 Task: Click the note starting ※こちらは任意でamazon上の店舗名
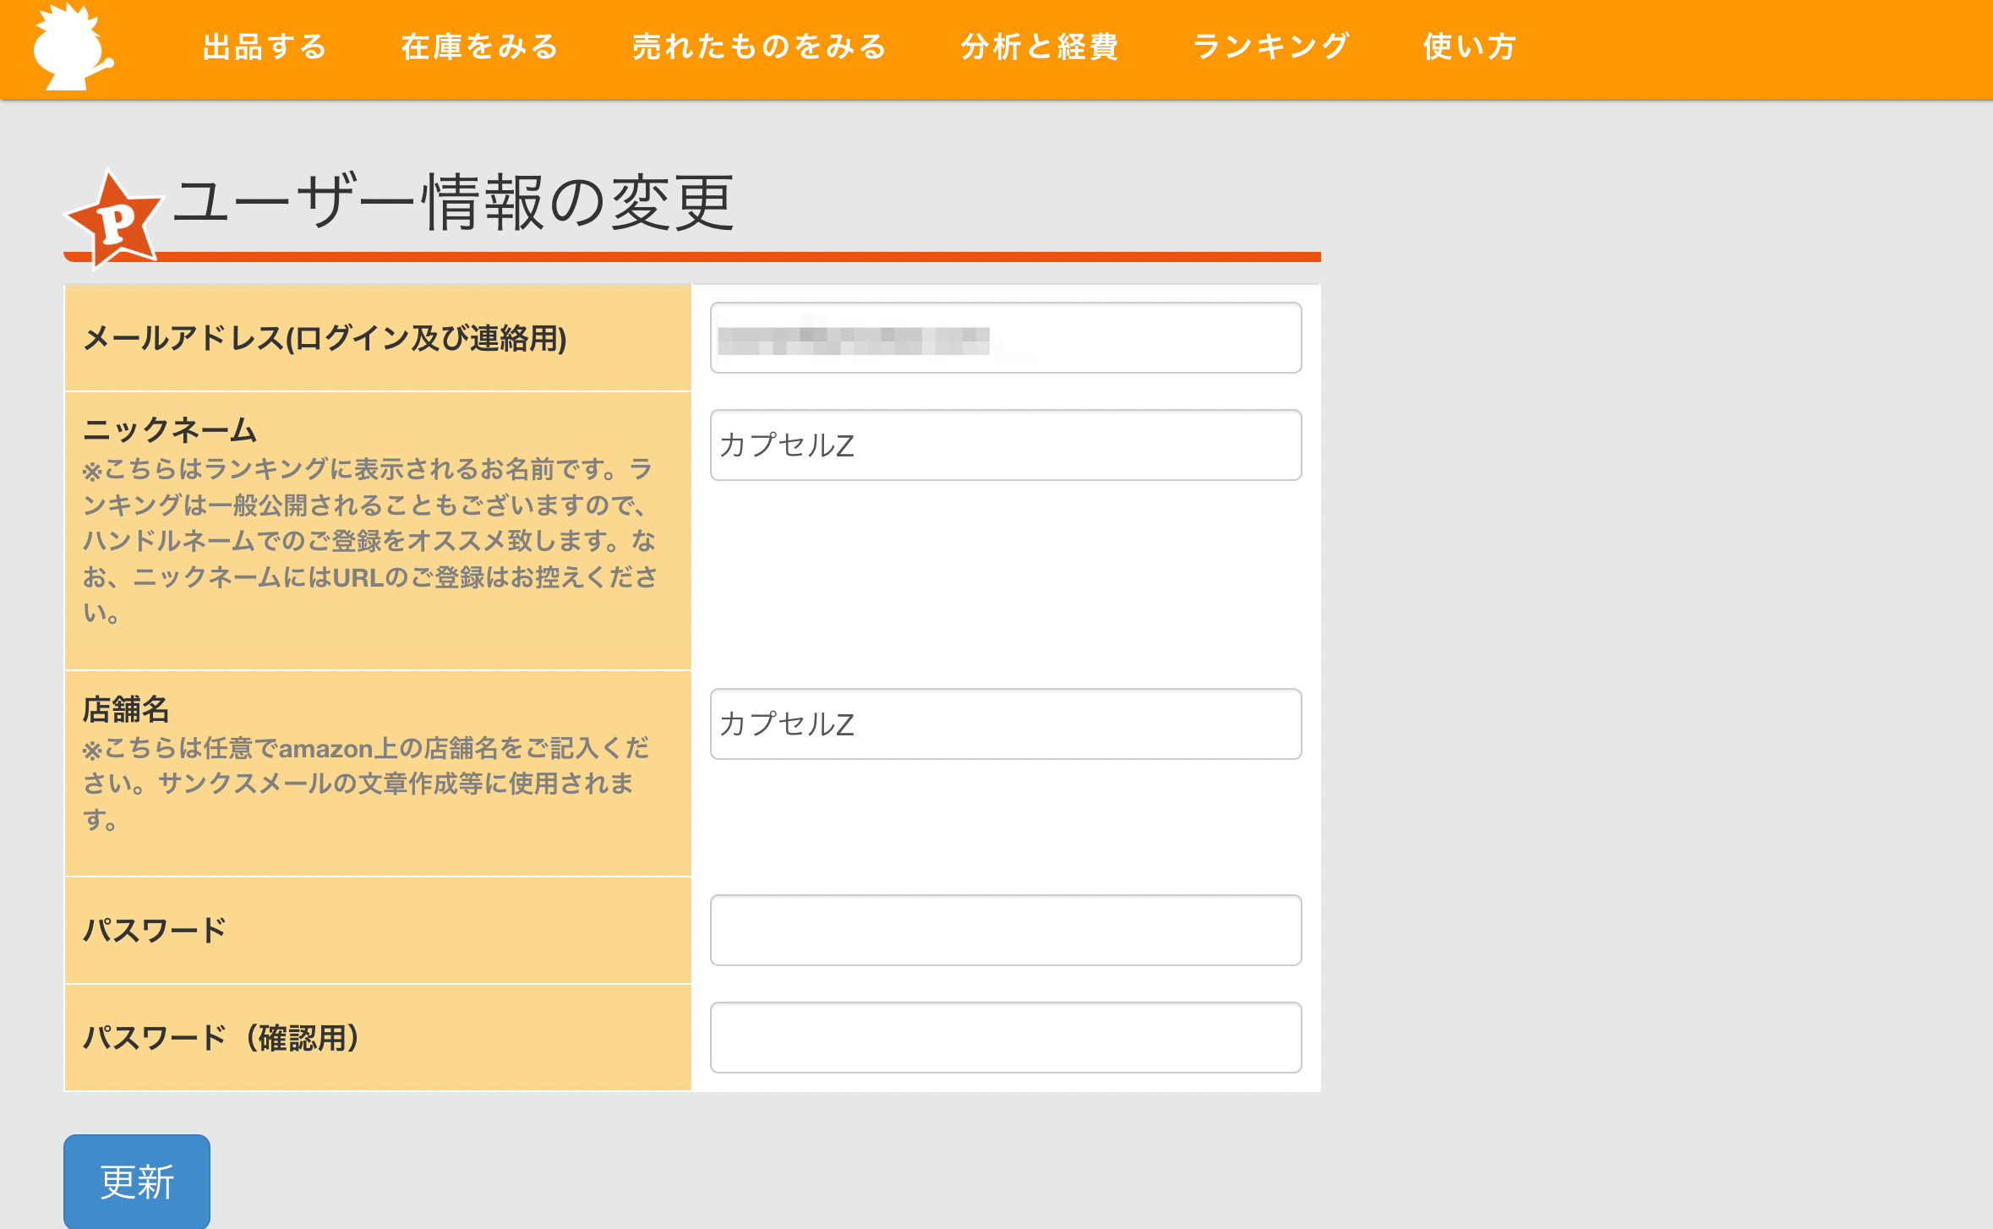click(365, 784)
